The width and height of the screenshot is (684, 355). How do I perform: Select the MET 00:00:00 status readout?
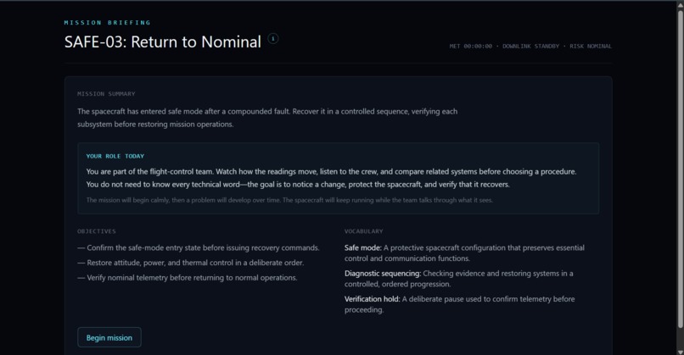pyautogui.click(x=471, y=46)
